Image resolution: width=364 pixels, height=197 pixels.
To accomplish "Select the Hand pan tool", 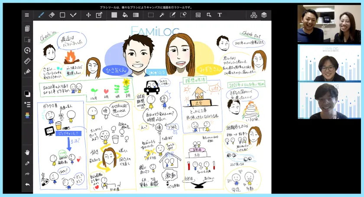I will pyautogui.click(x=27, y=152).
